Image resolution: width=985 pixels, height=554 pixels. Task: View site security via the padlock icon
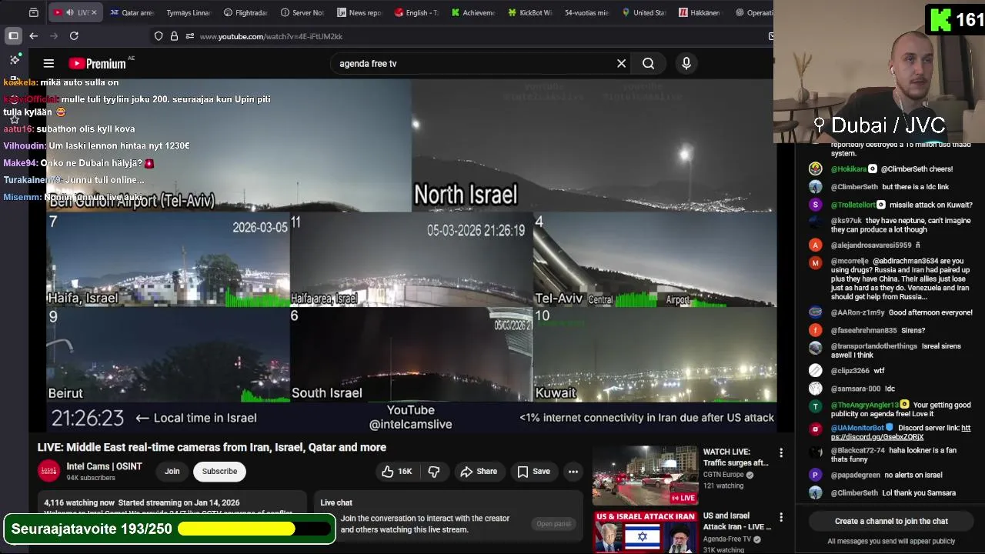(174, 36)
